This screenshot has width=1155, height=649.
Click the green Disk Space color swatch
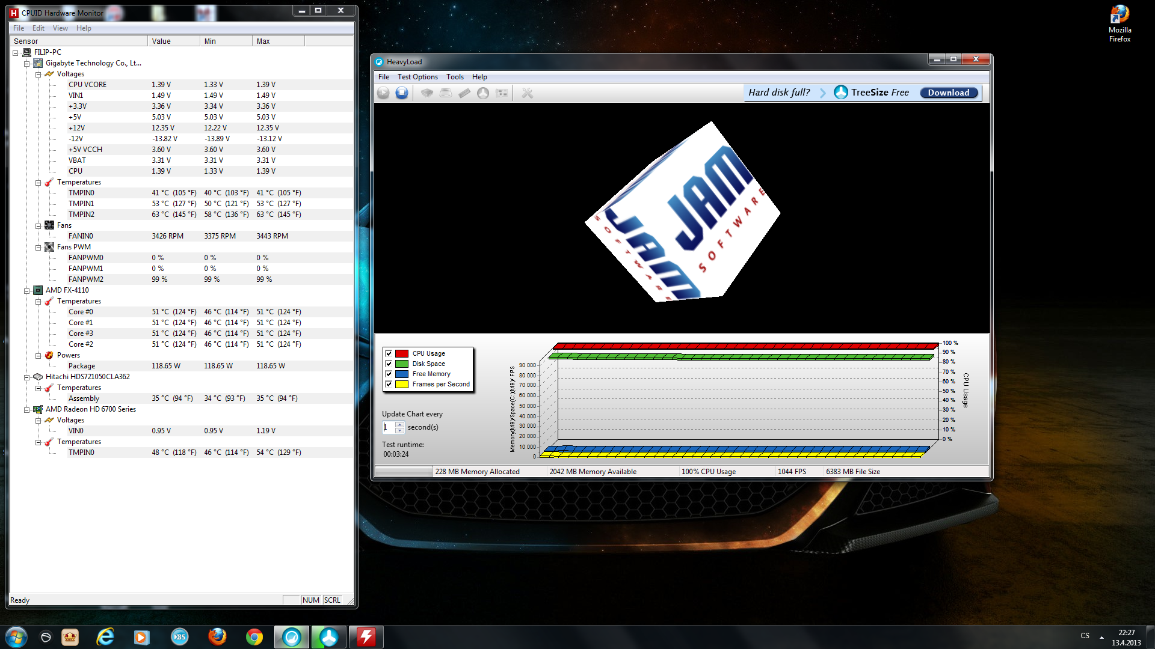point(402,364)
